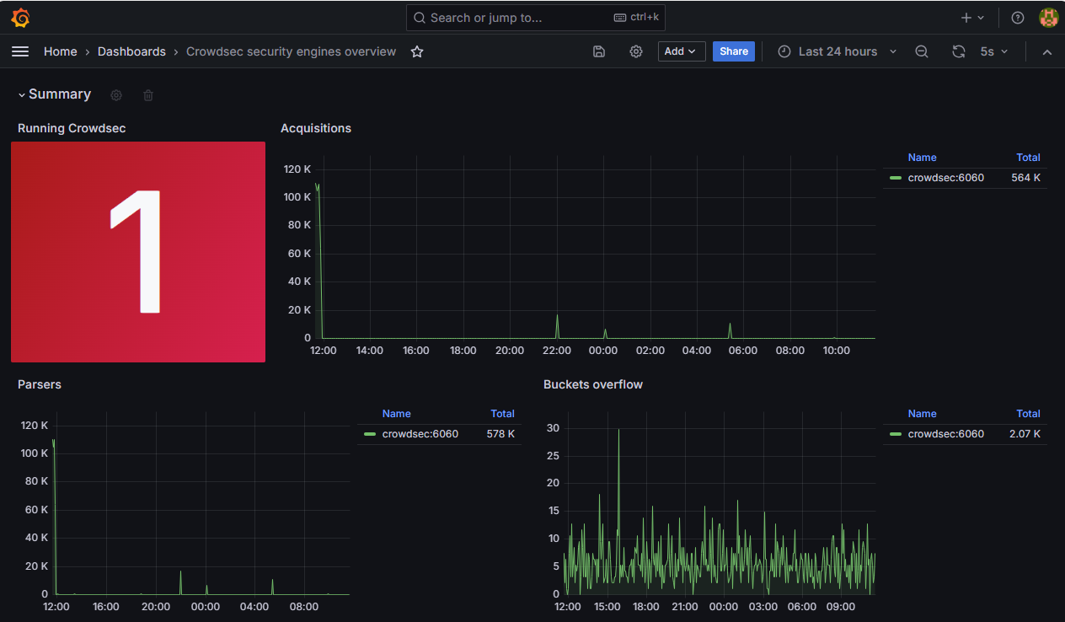Navigate to Dashboards in the breadcrumb

[131, 51]
